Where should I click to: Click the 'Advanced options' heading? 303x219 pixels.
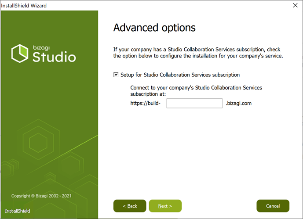point(154,28)
